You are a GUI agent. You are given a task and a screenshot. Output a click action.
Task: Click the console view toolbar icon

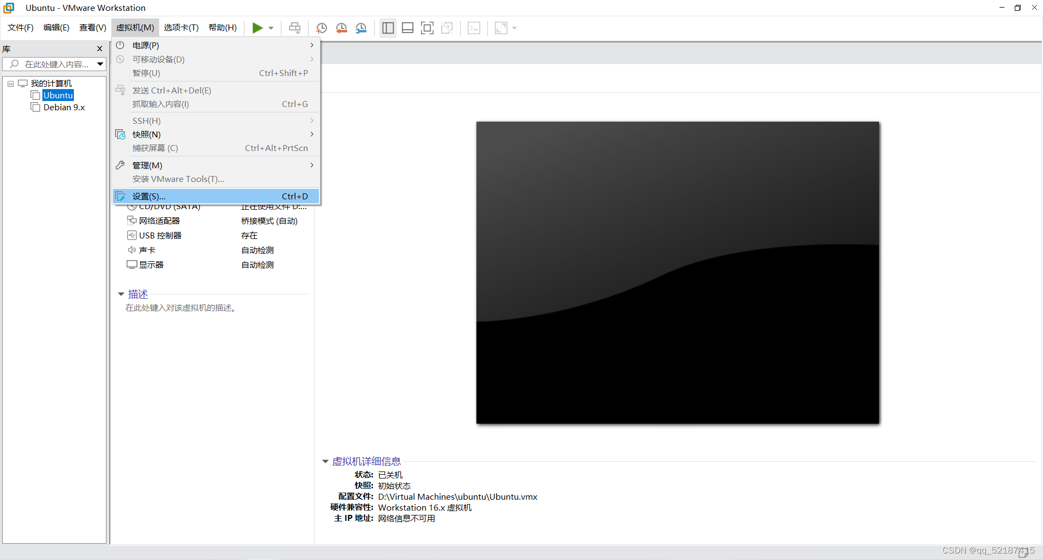click(x=474, y=28)
